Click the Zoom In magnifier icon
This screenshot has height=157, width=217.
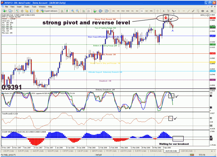point(73,11)
